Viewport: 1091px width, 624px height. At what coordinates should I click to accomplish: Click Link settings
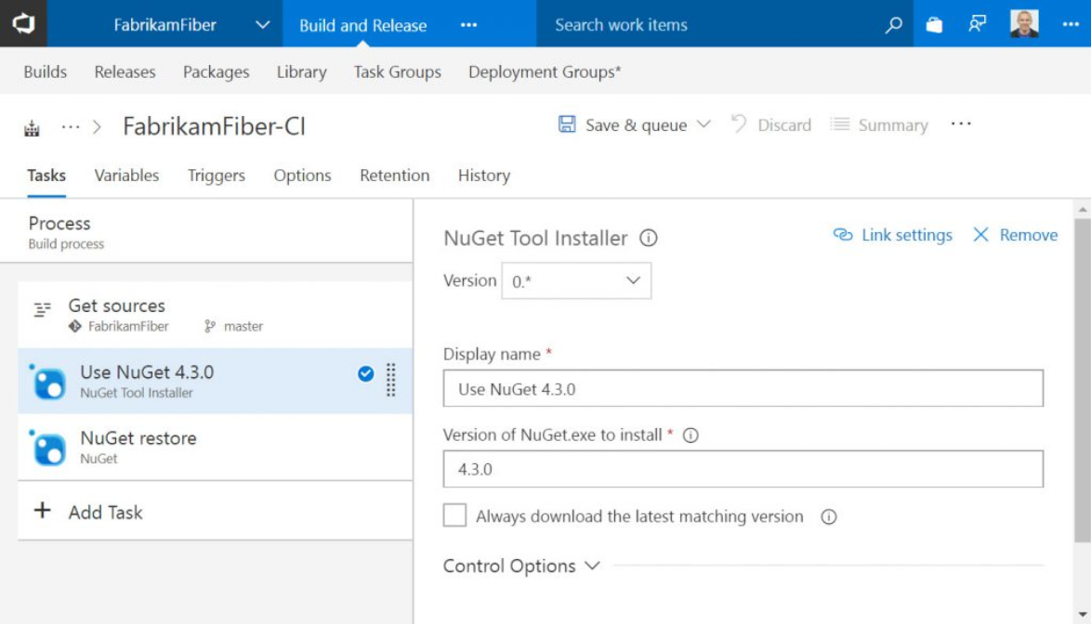tap(893, 235)
